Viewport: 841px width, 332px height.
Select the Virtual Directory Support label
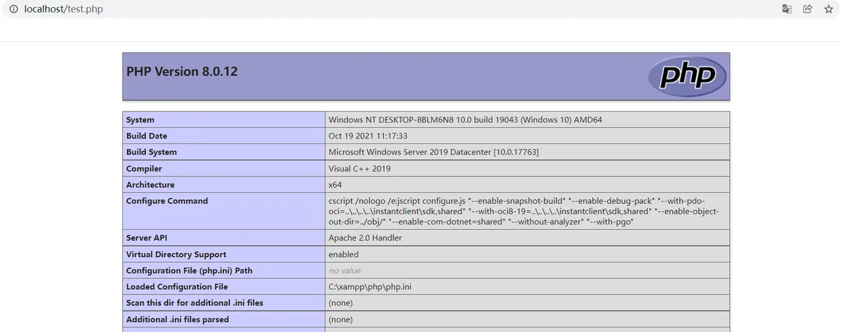coord(176,255)
